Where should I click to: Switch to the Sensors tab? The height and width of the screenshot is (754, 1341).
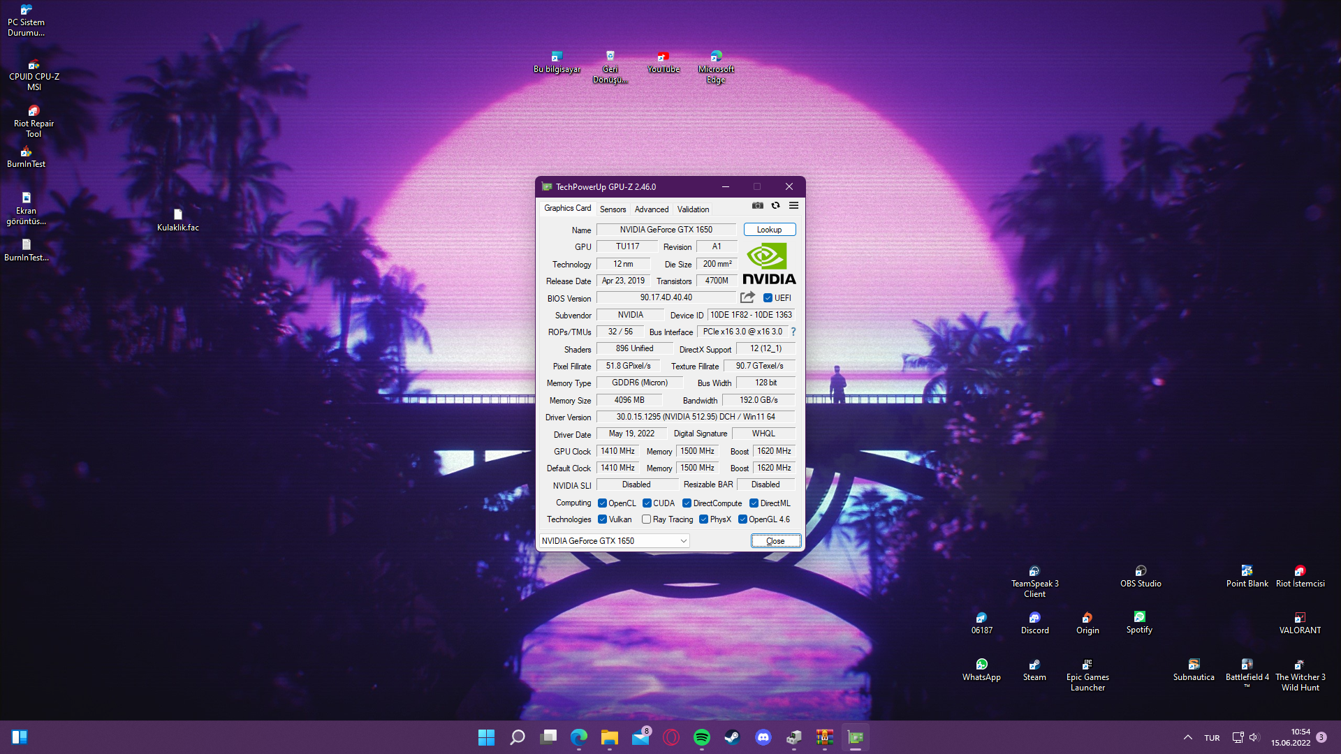[x=613, y=209]
